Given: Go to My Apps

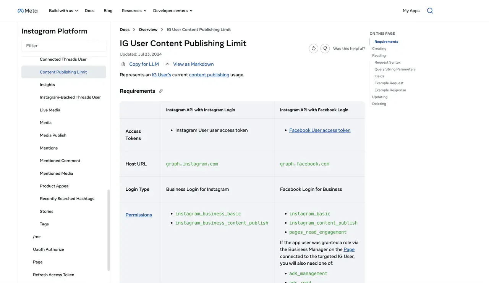Looking at the screenshot, I should [x=411, y=11].
